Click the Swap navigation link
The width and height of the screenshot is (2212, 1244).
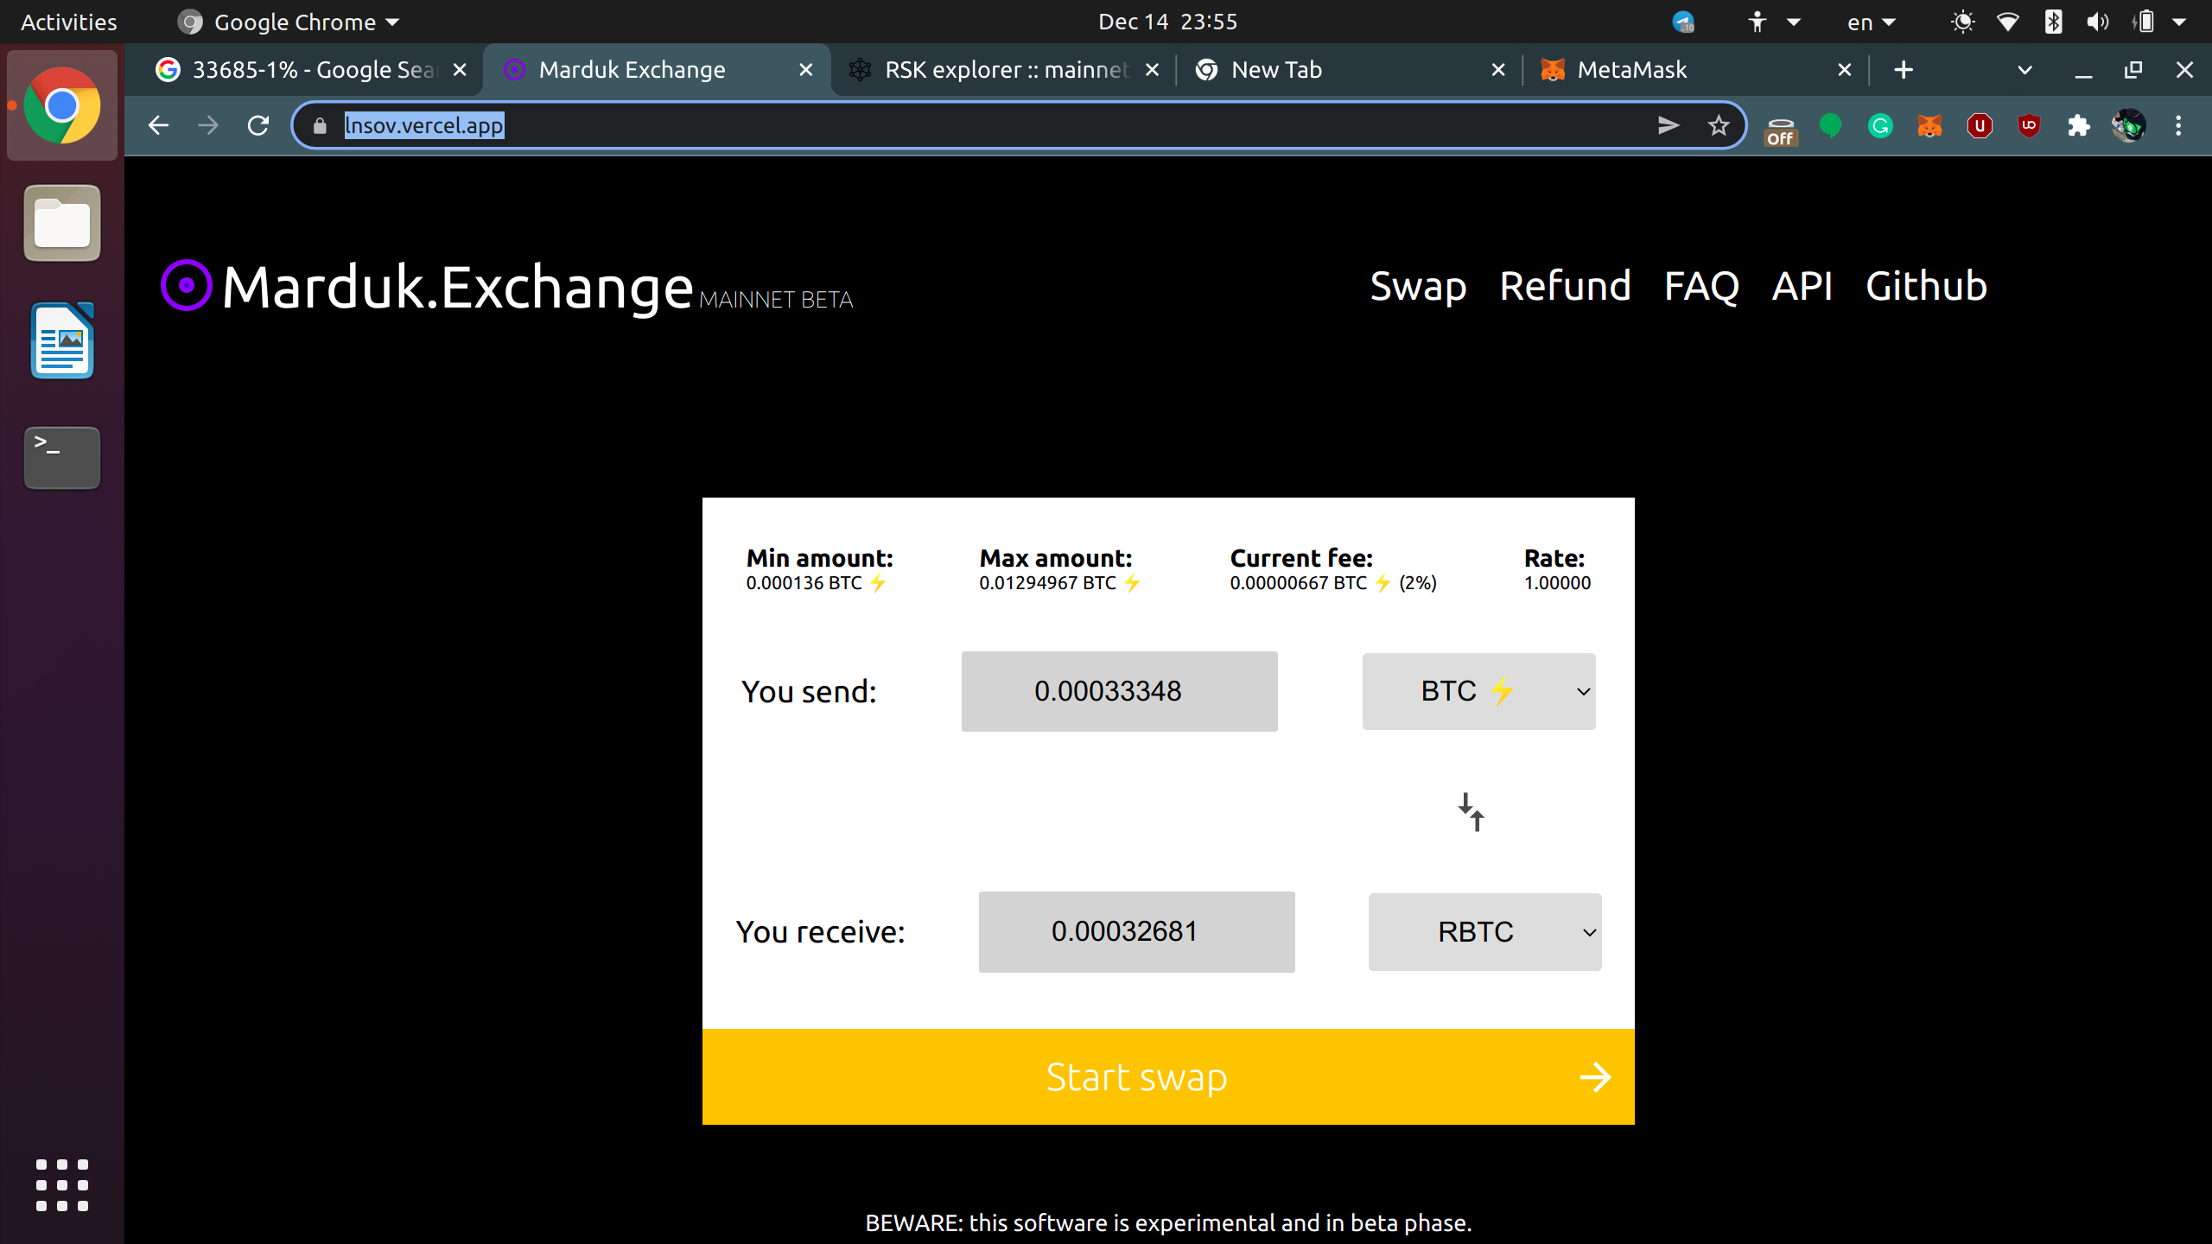[x=1418, y=286]
